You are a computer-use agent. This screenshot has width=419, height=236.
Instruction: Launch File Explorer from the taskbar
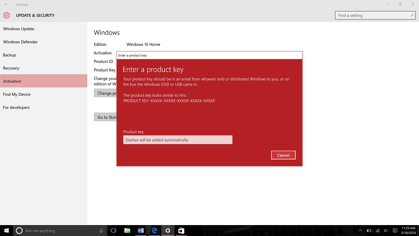pos(127,231)
